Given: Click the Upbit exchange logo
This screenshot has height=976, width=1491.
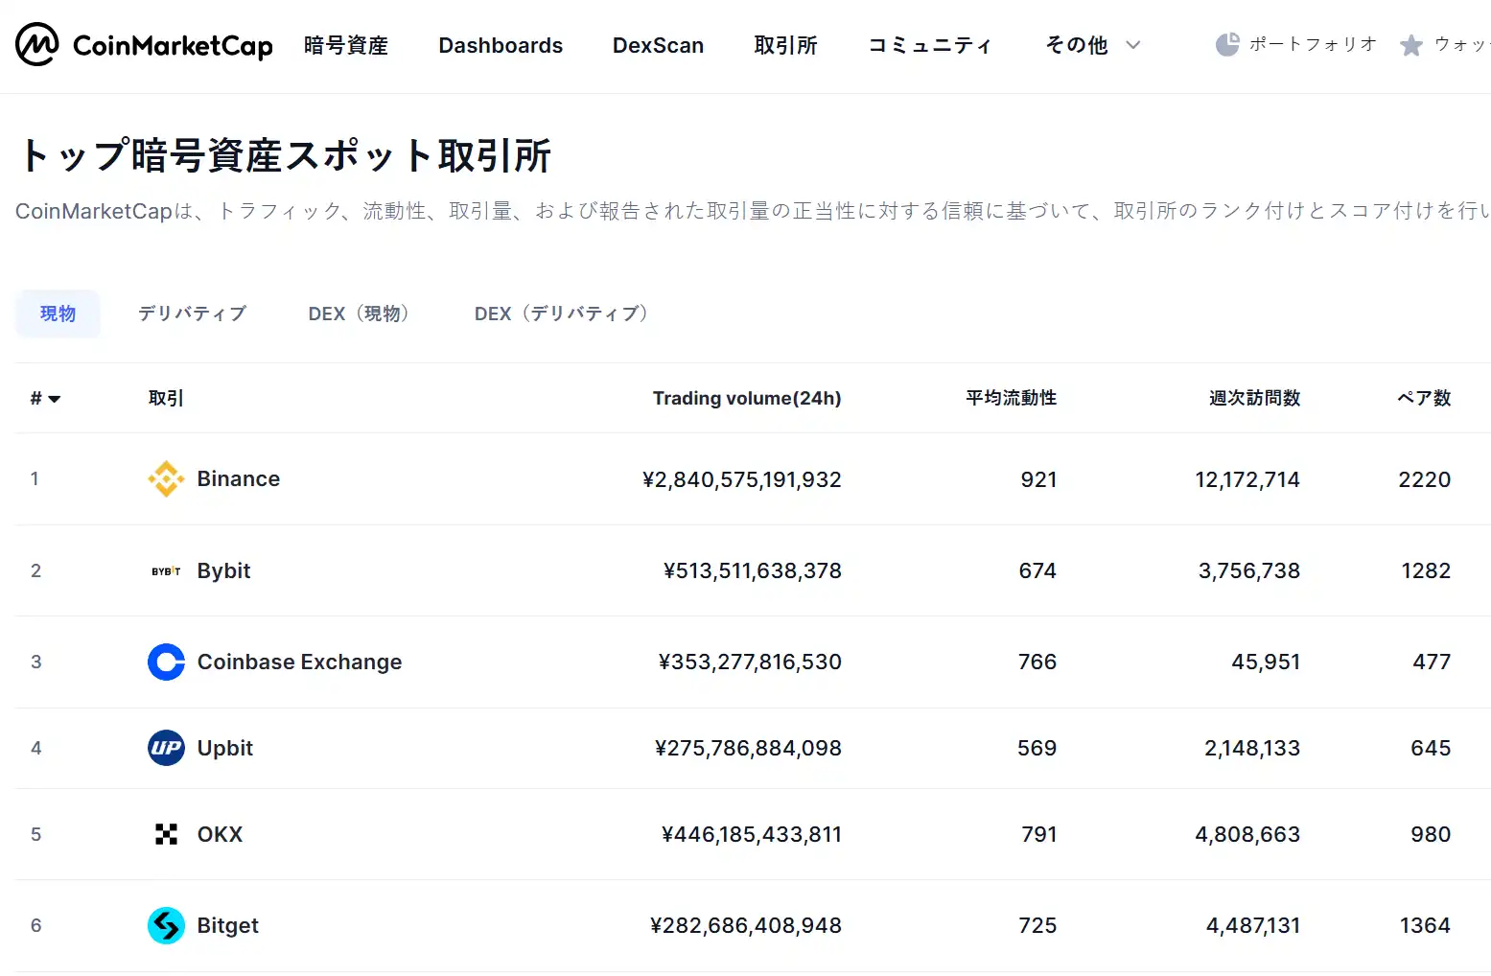Looking at the screenshot, I should (x=166, y=748).
